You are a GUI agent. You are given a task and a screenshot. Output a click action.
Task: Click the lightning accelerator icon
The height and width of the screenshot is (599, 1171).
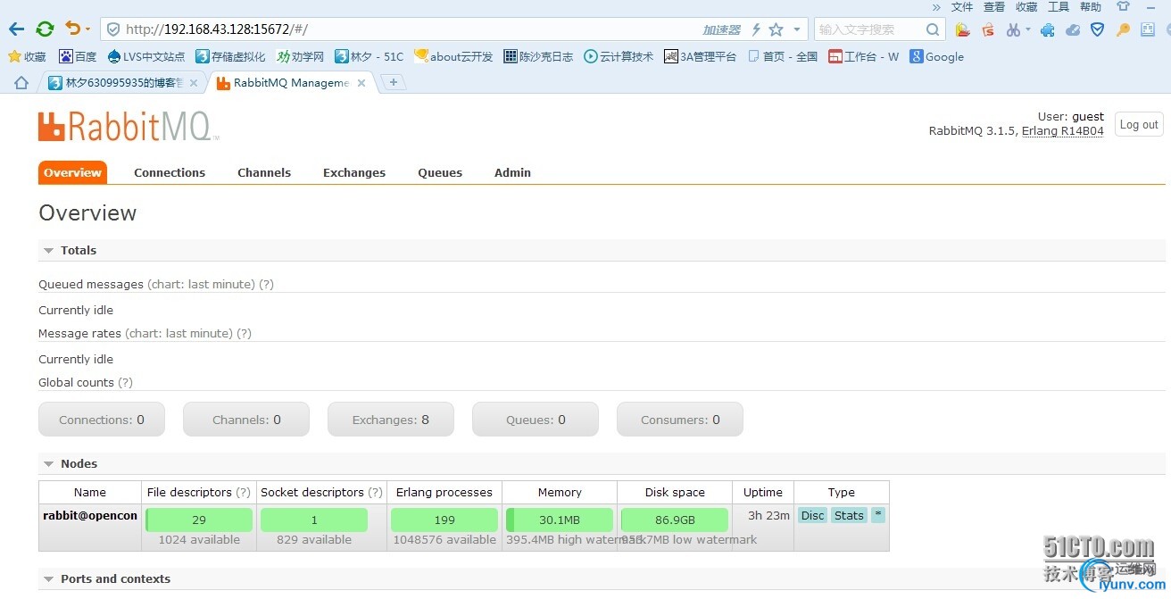click(756, 29)
